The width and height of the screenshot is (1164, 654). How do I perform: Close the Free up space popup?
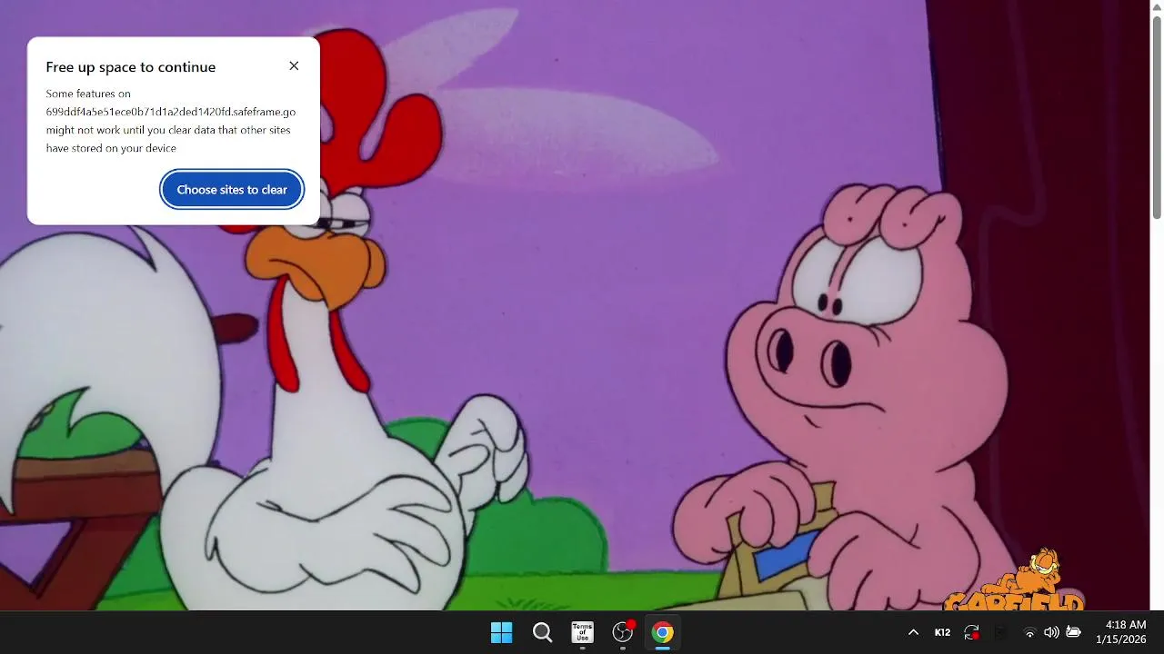pyautogui.click(x=294, y=66)
